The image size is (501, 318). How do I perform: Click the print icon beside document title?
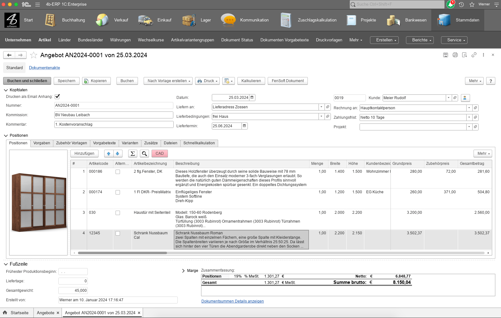[x=455, y=55]
